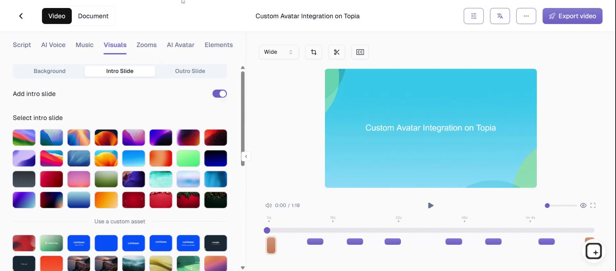Choose the teal watercolor intro slide
The image size is (616, 271).
(x=161, y=179)
